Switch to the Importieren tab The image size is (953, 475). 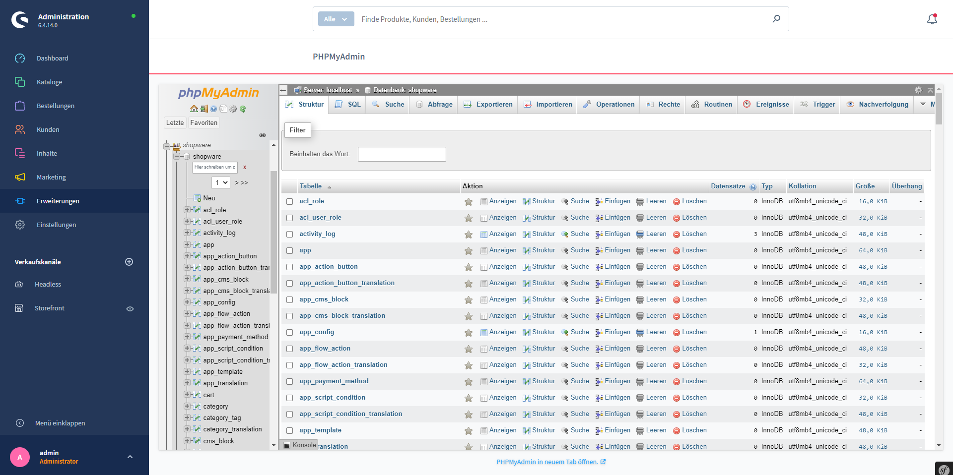click(547, 104)
